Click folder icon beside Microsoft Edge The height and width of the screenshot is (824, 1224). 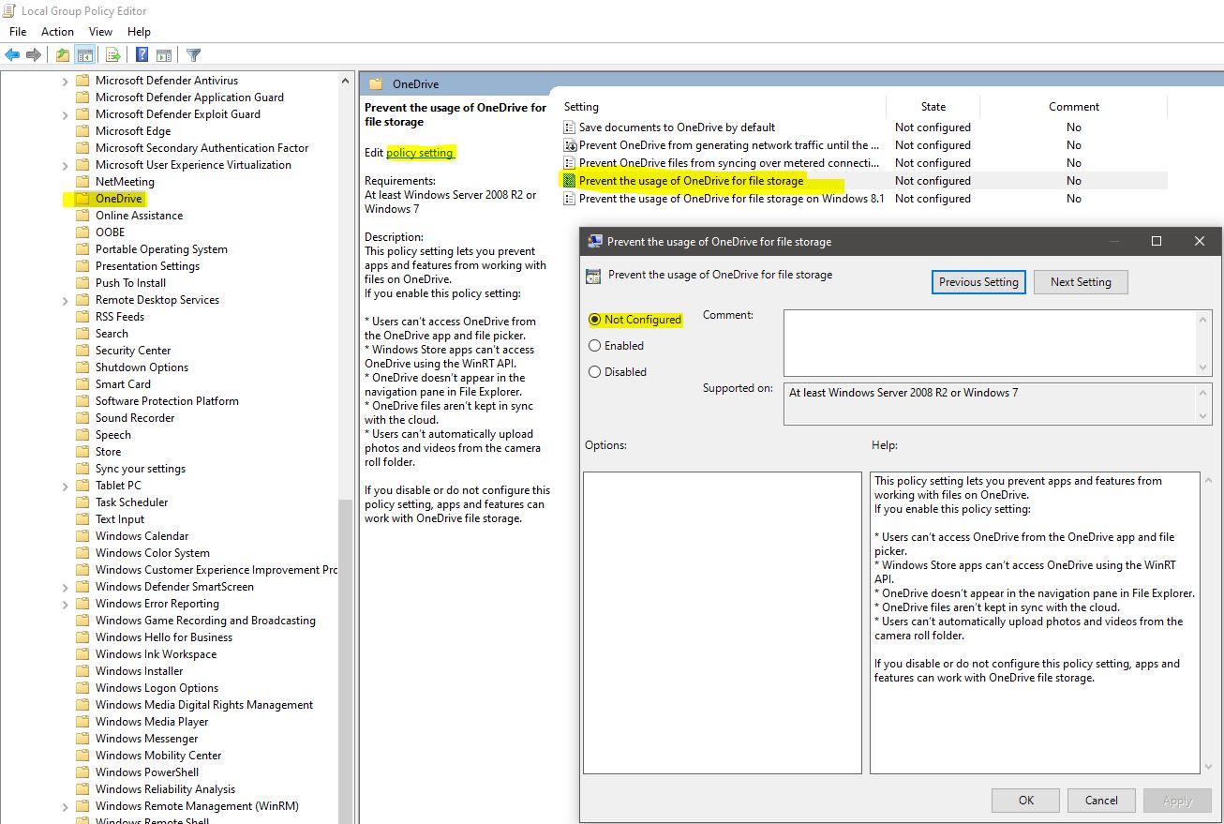click(82, 131)
